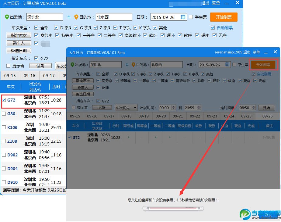Open the calendar icon in front window
The width and height of the screenshot is (281, 222).
(227, 65)
